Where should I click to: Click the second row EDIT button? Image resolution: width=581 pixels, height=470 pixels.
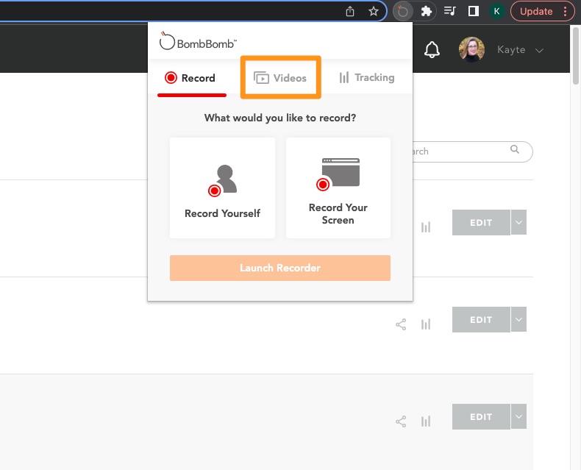tap(481, 319)
